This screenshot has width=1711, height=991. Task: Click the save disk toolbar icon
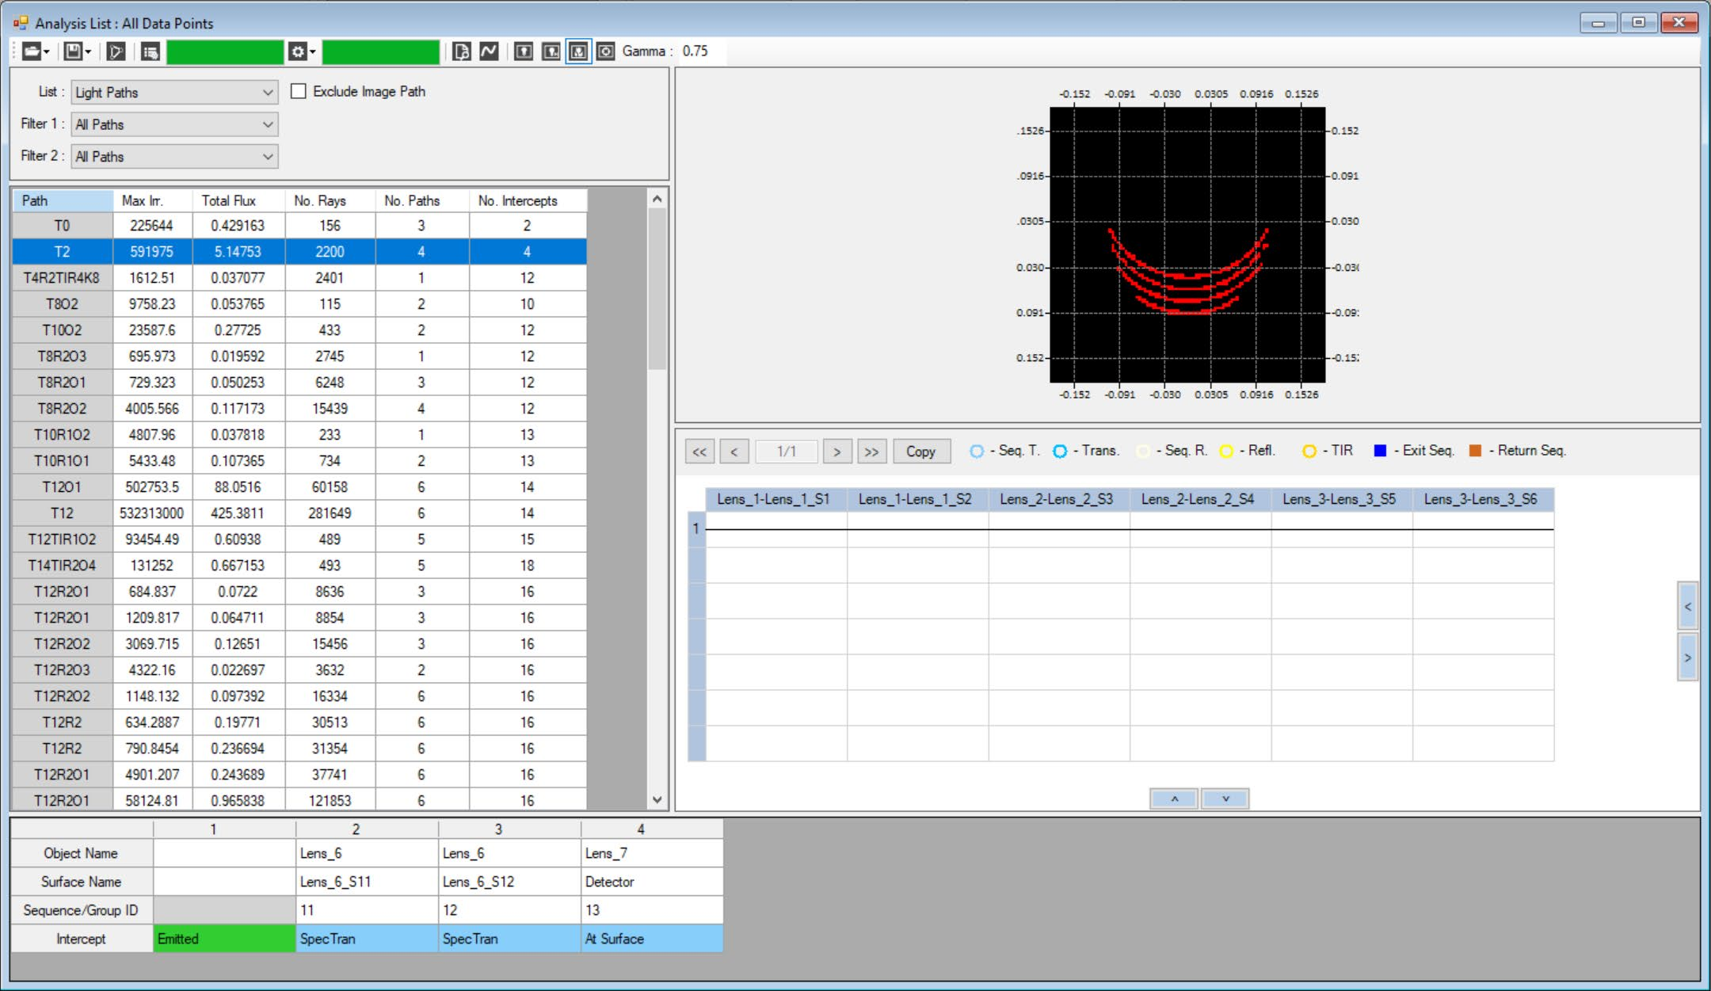click(74, 51)
